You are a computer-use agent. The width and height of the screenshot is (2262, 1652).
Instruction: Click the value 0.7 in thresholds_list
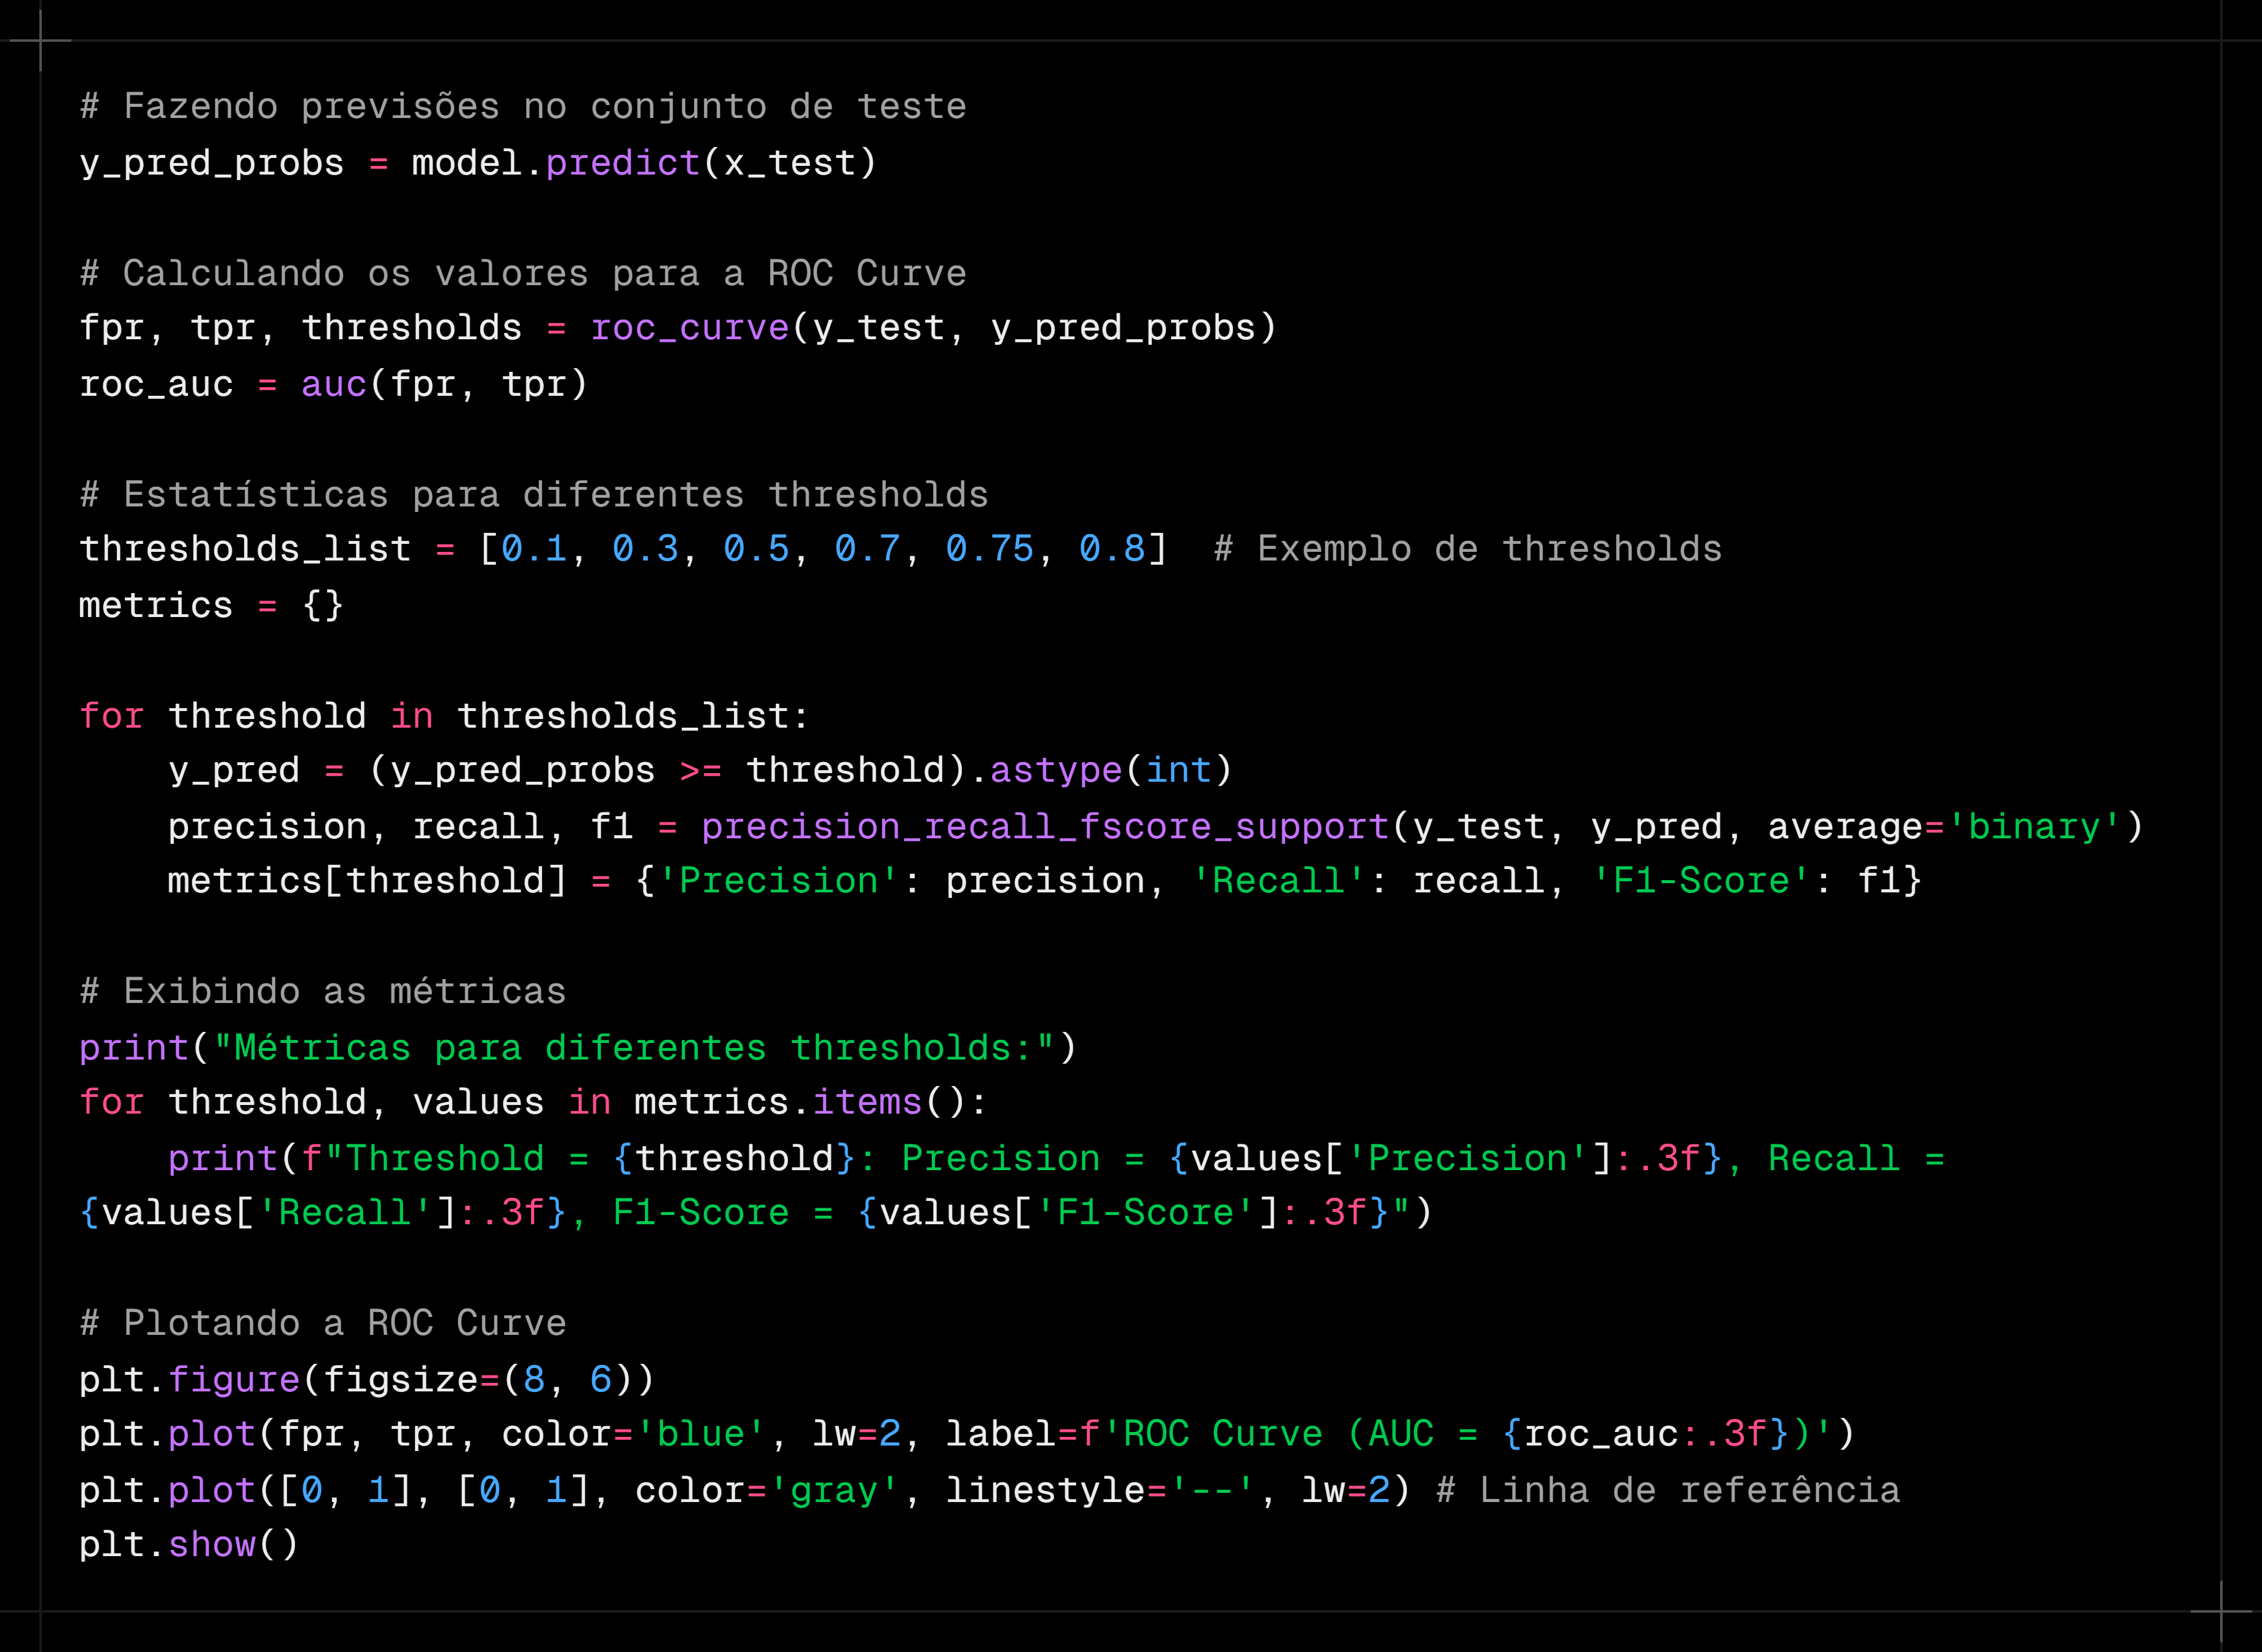point(867,548)
